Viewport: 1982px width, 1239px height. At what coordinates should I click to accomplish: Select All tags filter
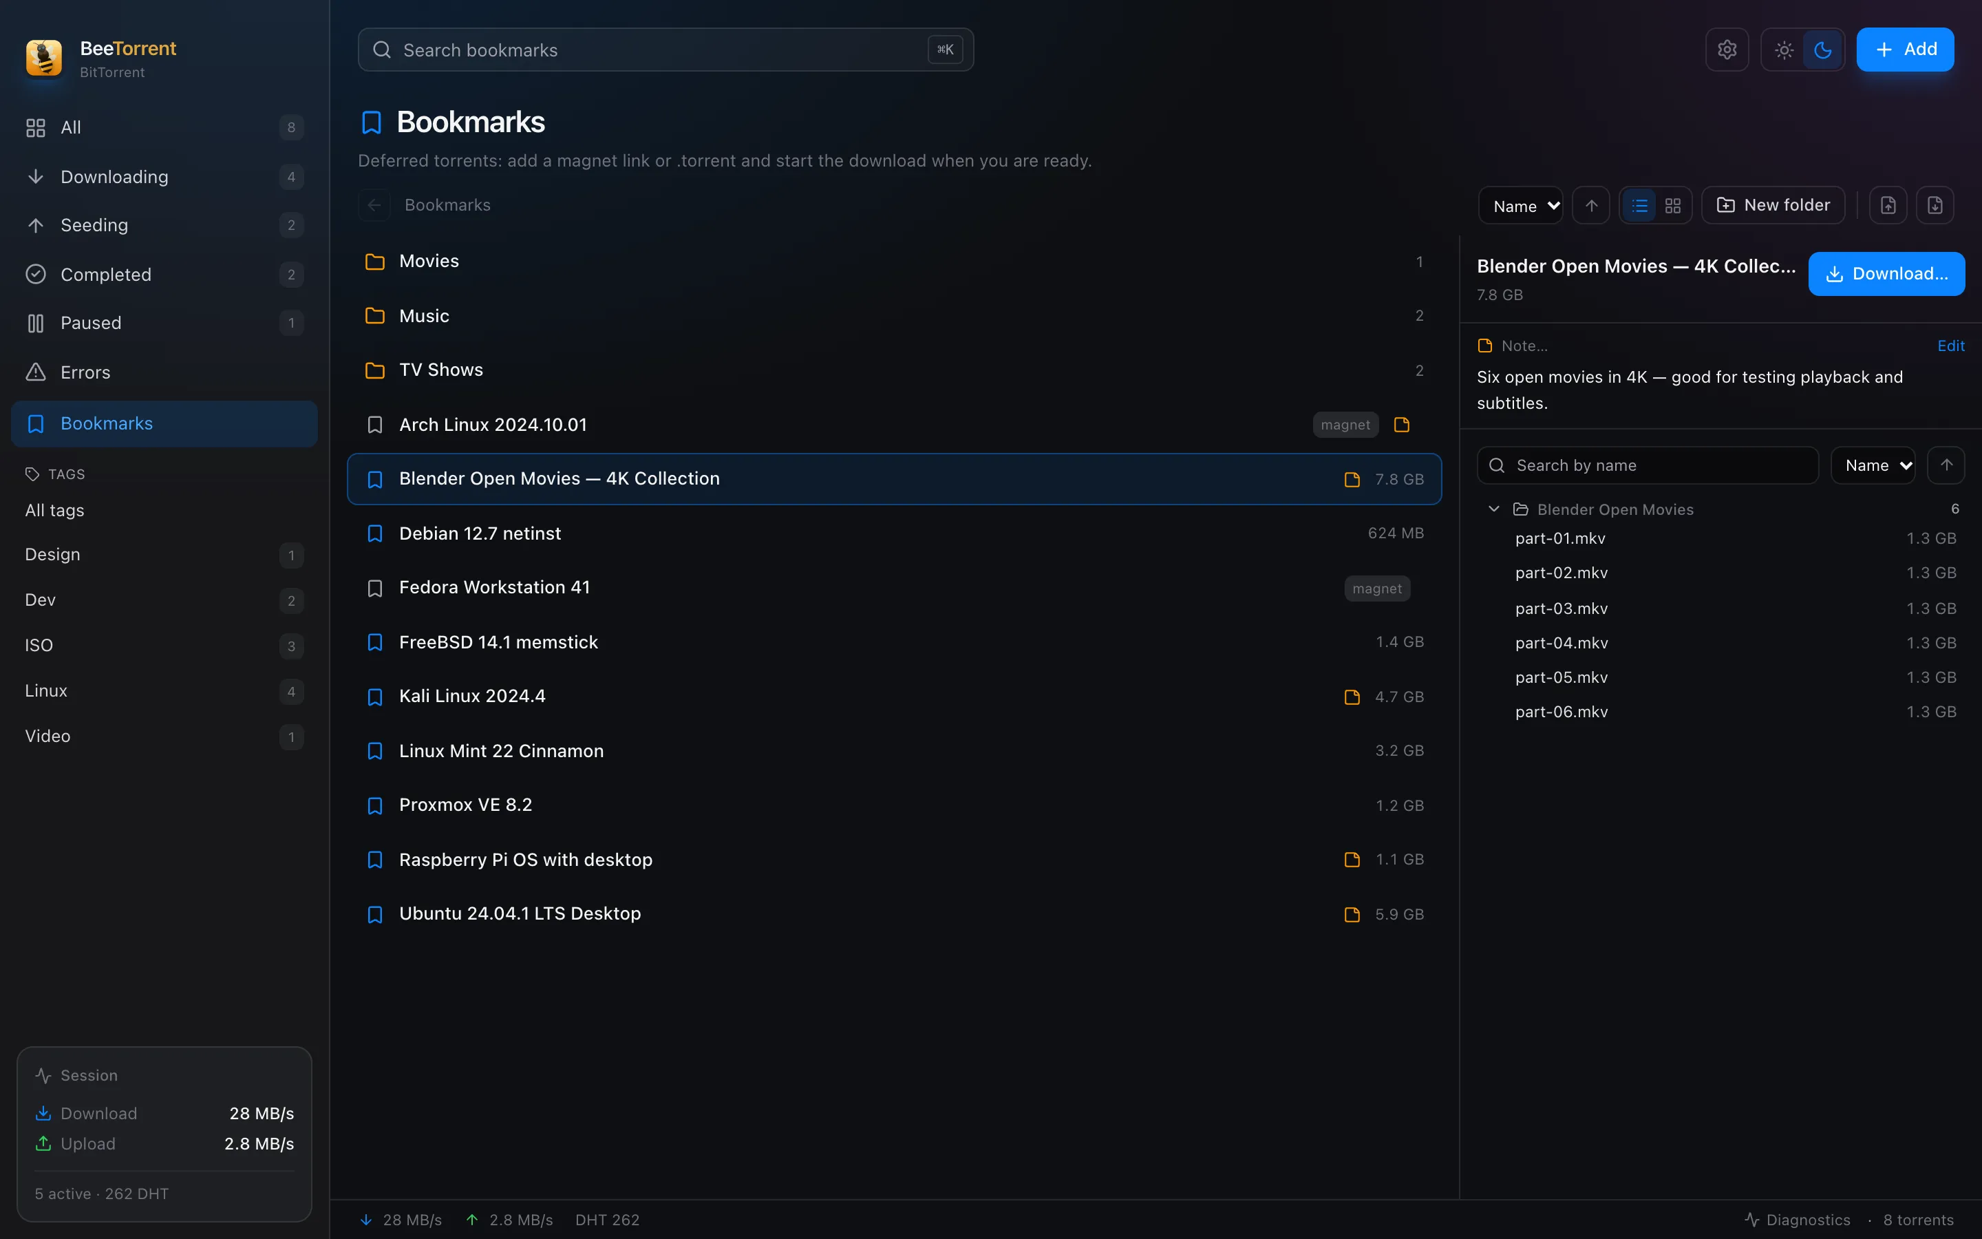164,511
